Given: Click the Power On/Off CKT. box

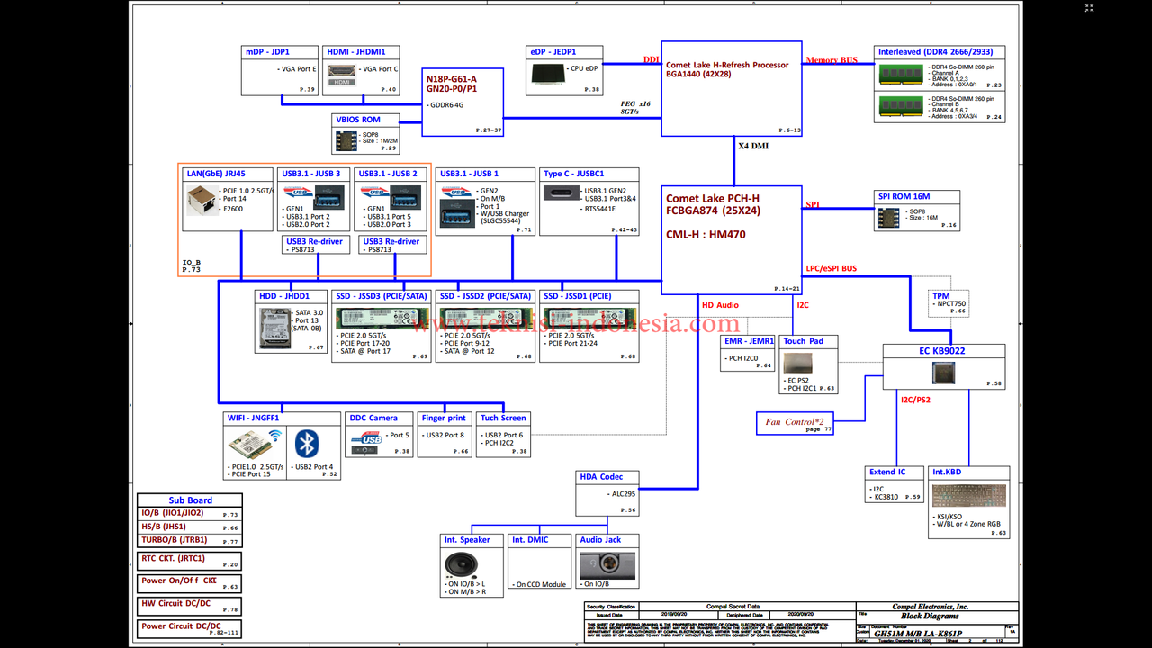Looking at the screenshot, I should point(190,583).
